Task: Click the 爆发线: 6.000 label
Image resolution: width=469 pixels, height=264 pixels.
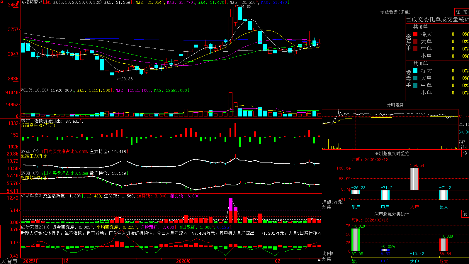Action: (185, 196)
